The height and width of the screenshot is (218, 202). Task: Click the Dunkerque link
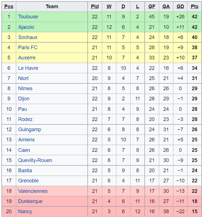click(30, 201)
